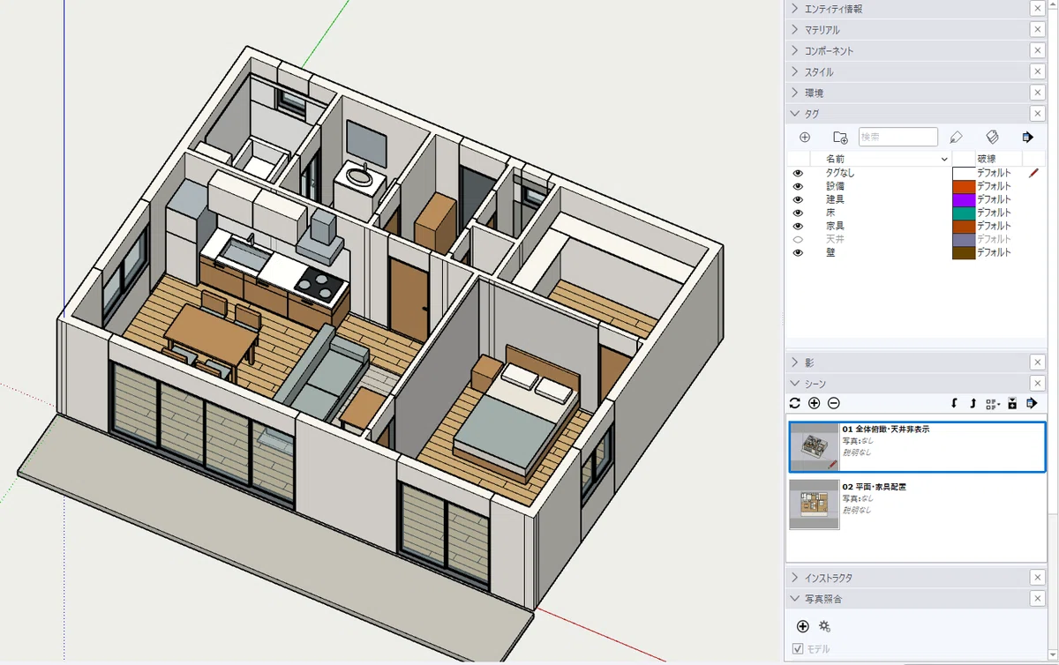The height and width of the screenshot is (665, 1059).
Task: Show scene details toggle icon
Action: 1011,403
